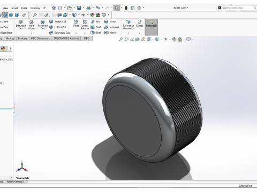Open the SOLIDWORKS Add-Ins tab
The height and width of the screenshot is (192, 257).
(x=66, y=38)
